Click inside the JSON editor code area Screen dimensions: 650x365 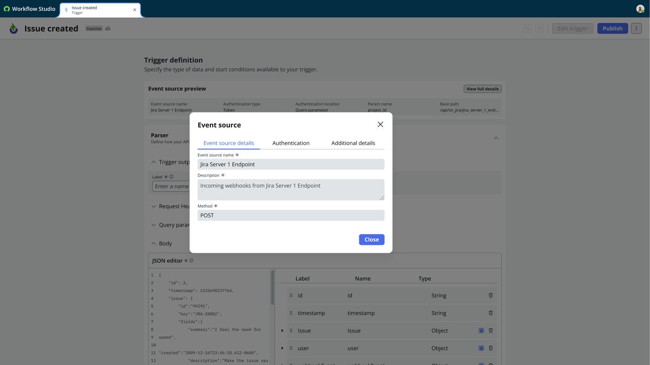[214, 318]
